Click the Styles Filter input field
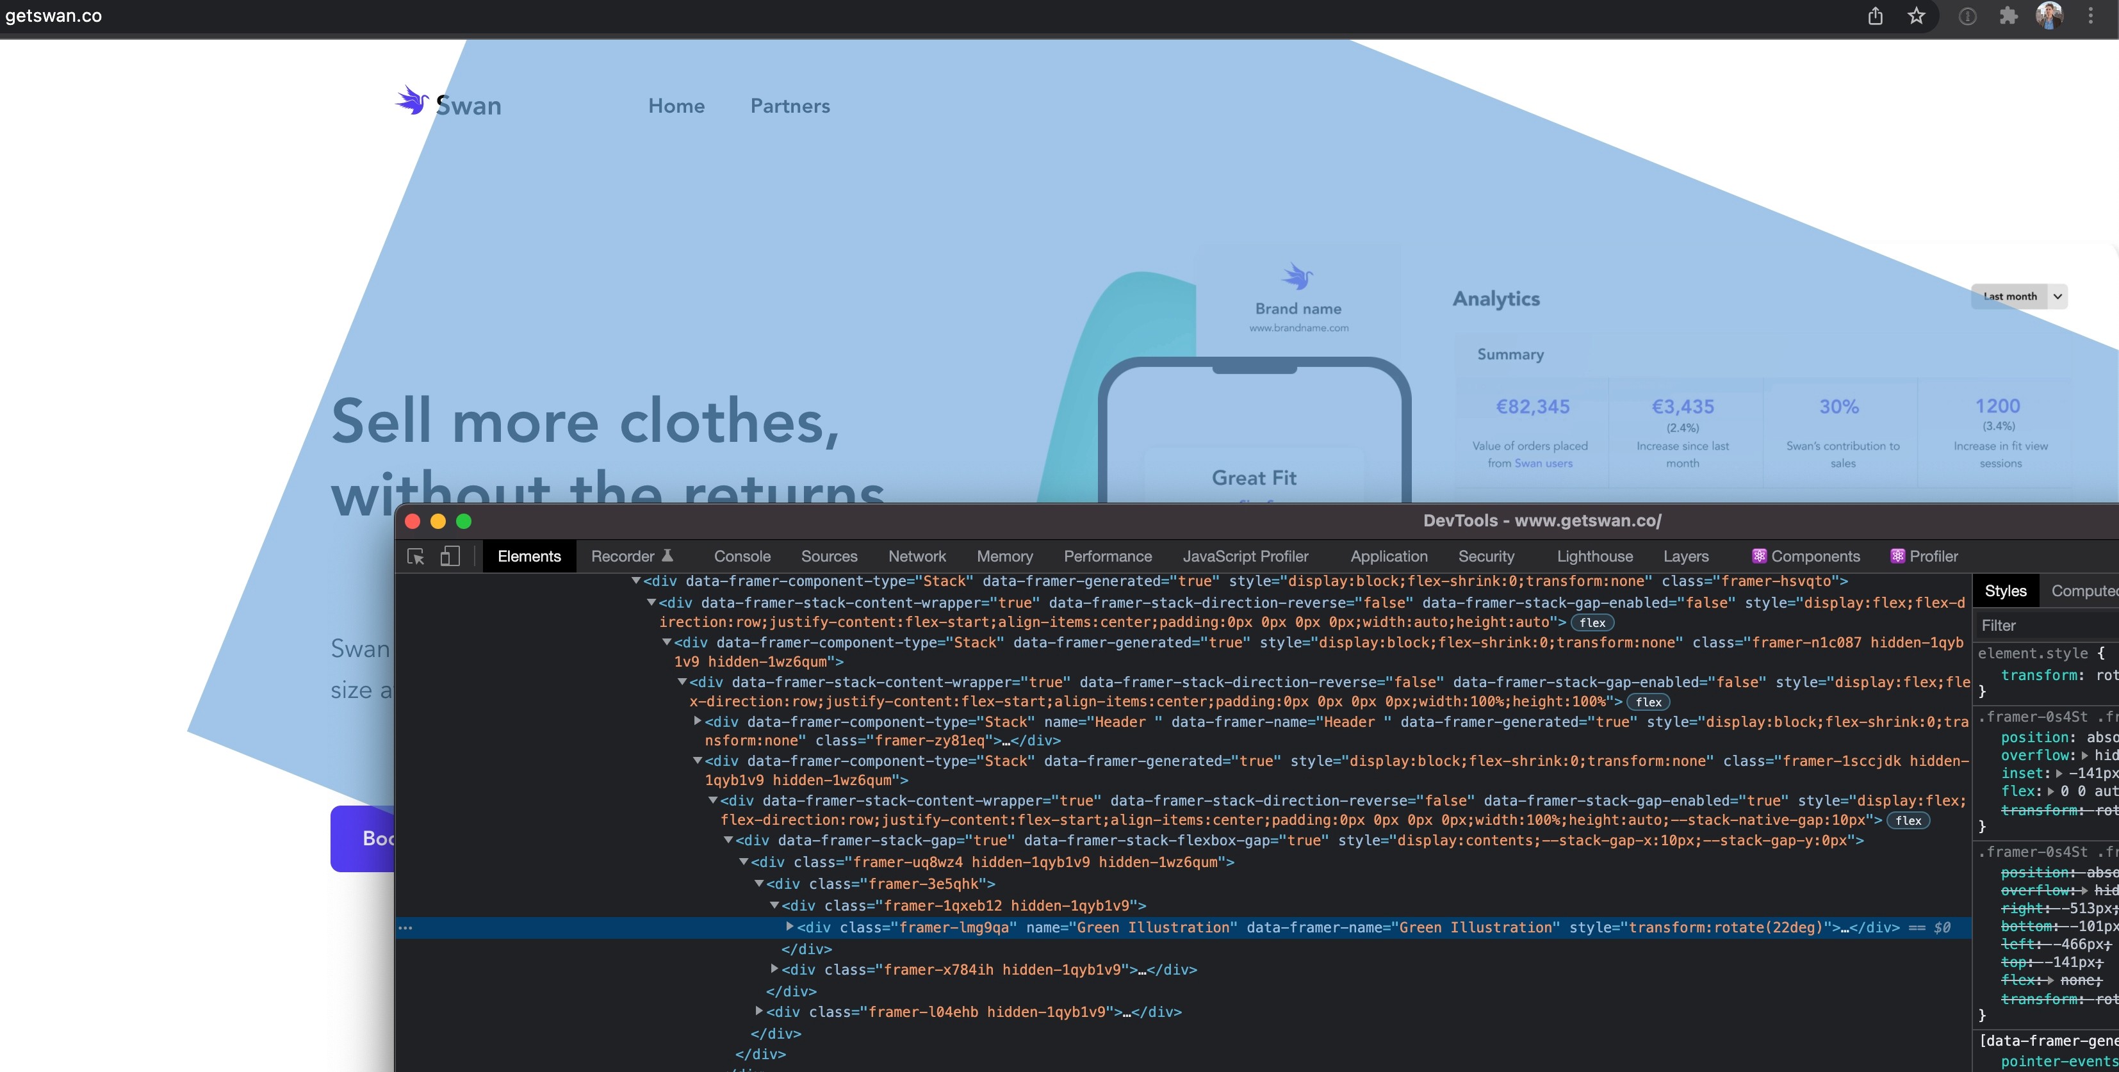The height and width of the screenshot is (1072, 2119). coord(2040,626)
